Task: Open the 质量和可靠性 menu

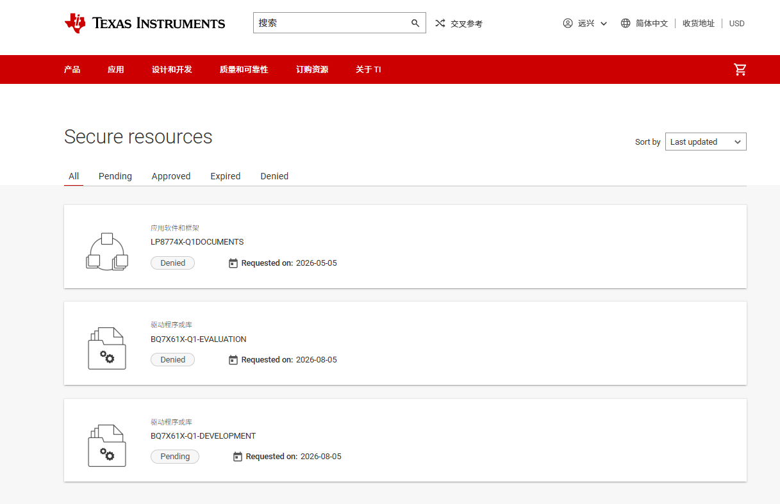Action: click(x=244, y=69)
